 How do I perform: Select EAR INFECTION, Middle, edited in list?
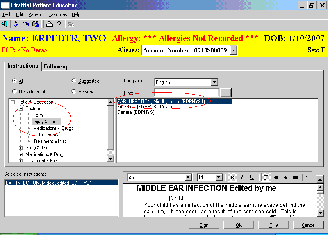click(175, 102)
